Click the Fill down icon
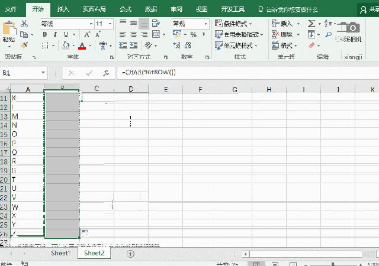This screenshot has width=379, height=266. (311, 34)
